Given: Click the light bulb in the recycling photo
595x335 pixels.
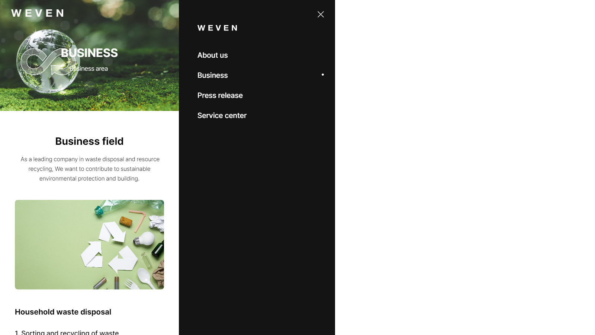Looking at the screenshot, I should [144, 239].
